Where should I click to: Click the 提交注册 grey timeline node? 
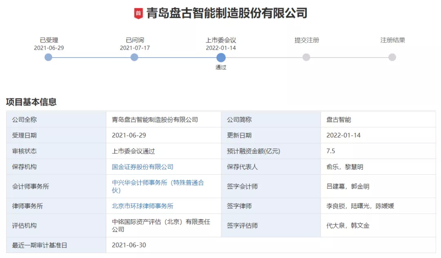[x=306, y=58]
